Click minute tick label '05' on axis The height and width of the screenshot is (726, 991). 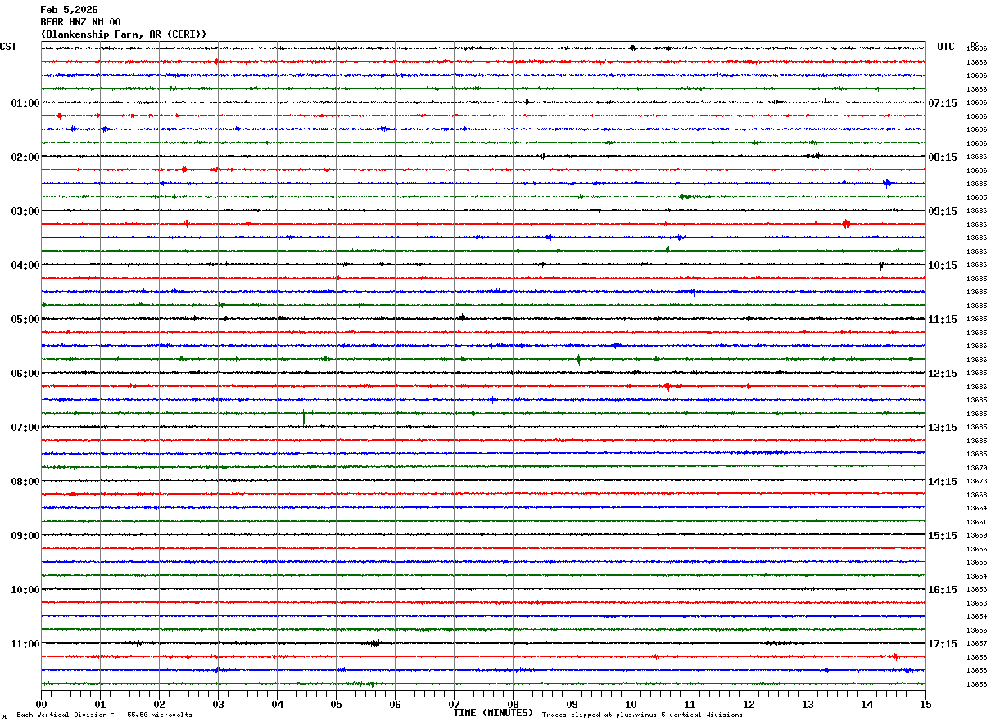tap(336, 704)
